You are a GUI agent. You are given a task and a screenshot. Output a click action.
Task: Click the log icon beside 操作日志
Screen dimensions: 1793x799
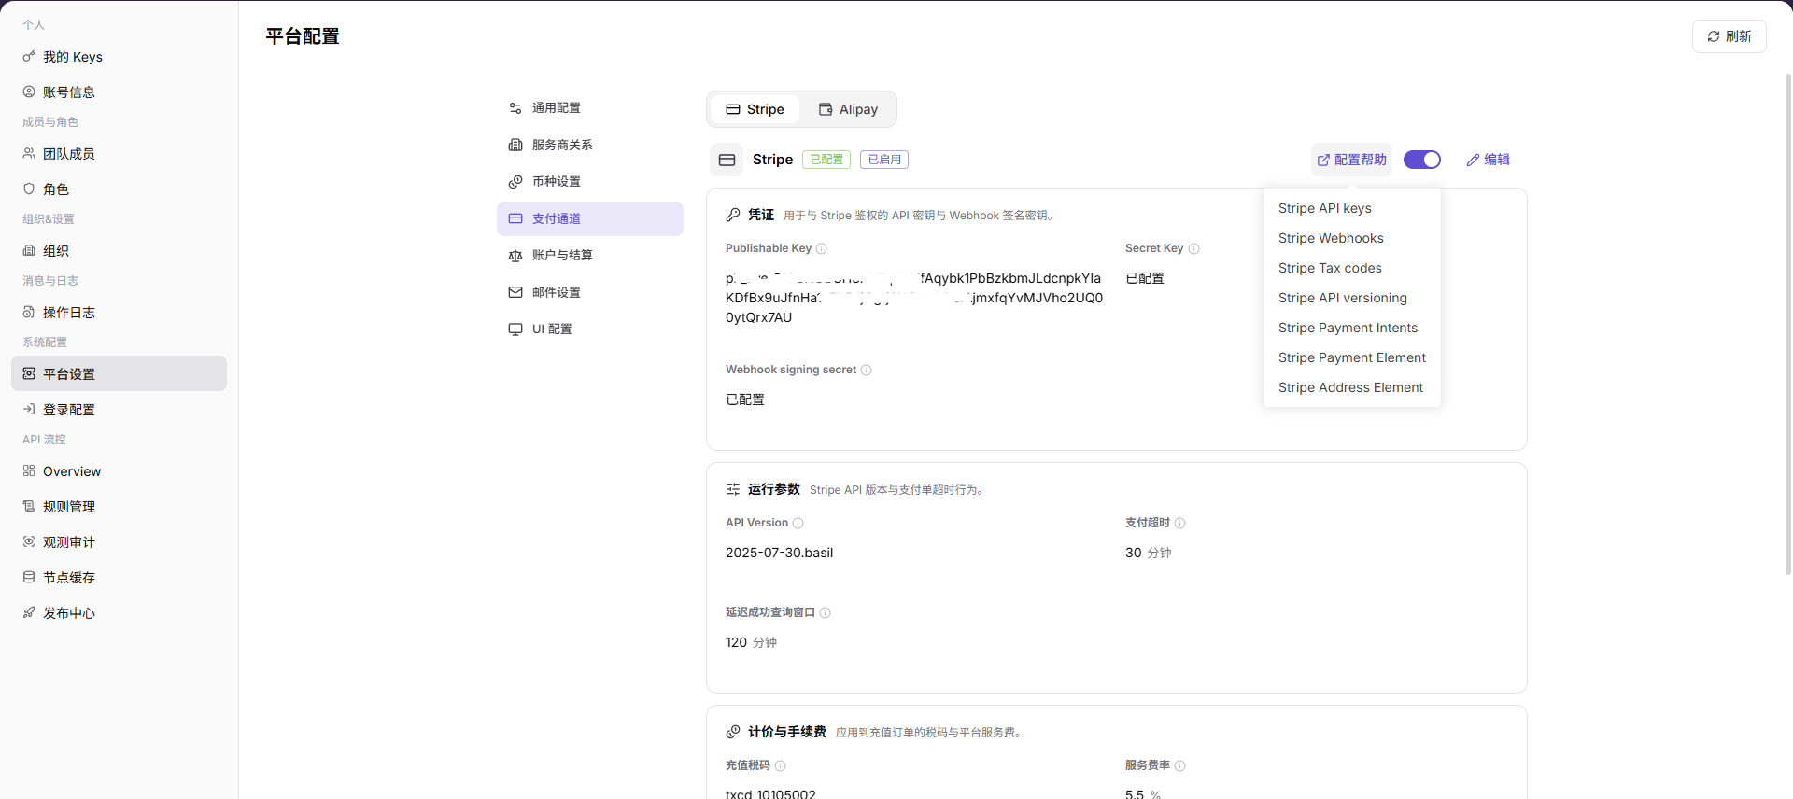tap(29, 312)
